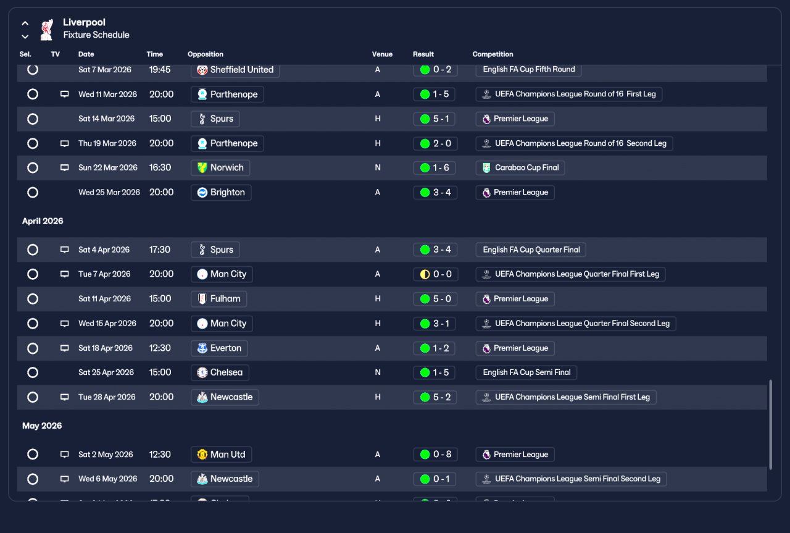Click TV icon for Man Utd match
Viewport: 790px width, 533px height.
coord(64,455)
